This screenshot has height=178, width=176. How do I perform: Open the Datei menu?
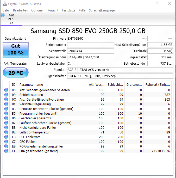click(6, 10)
